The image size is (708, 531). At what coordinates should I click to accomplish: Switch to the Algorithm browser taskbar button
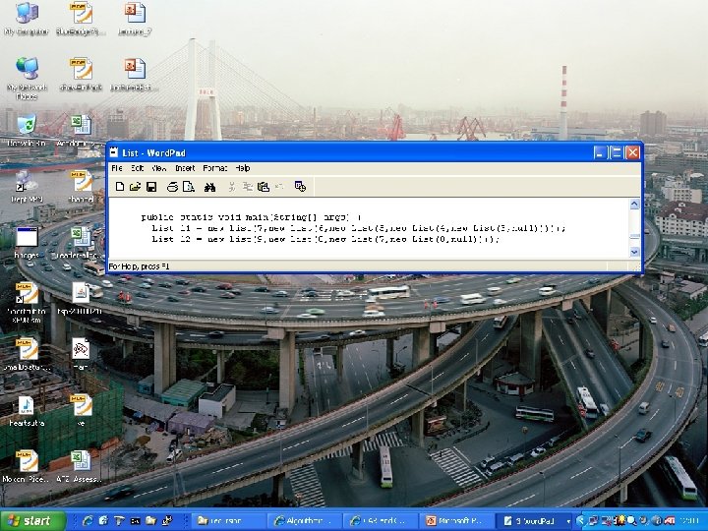[305, 521]
